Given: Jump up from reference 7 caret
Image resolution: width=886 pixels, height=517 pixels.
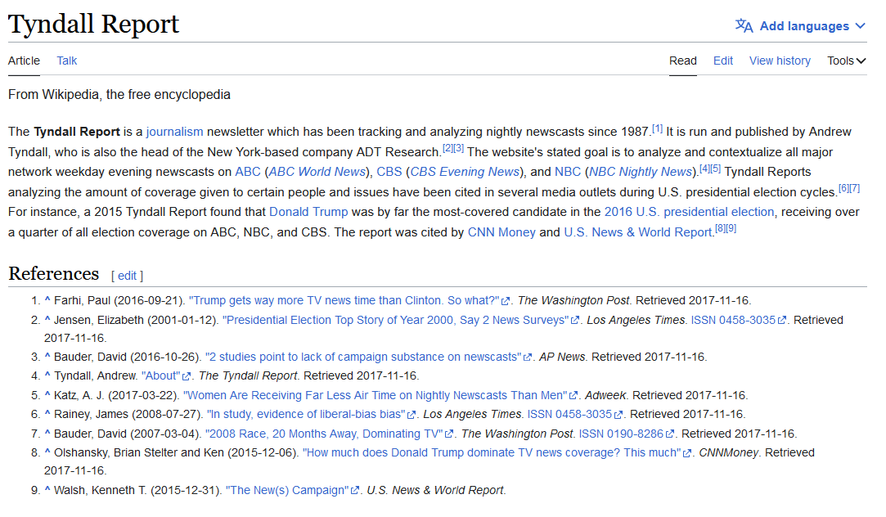Looking at the screenshot, I should pos(47,434).
